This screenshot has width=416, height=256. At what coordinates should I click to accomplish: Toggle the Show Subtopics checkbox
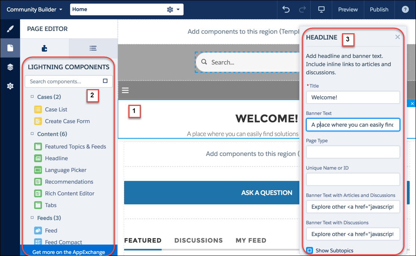tap(309, 251)
